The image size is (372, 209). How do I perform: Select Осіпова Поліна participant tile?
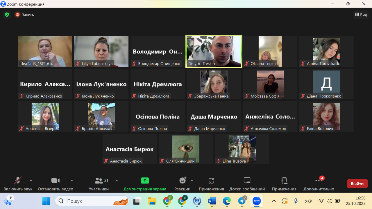pos(158,116)
